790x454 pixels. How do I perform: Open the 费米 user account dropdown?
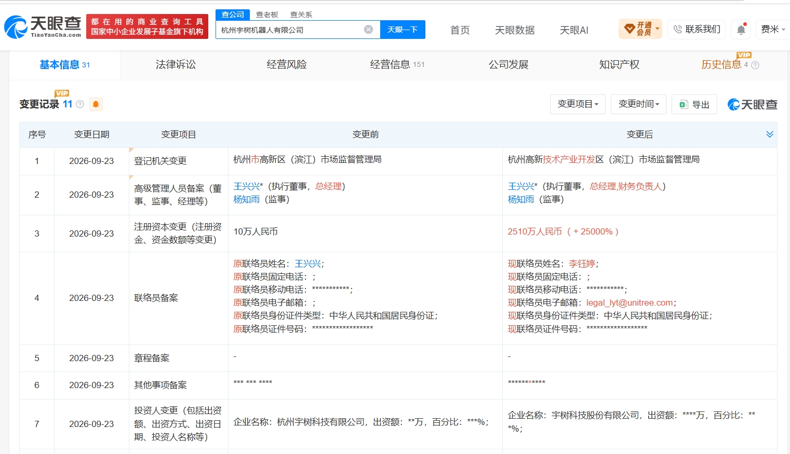click(773, 29)
